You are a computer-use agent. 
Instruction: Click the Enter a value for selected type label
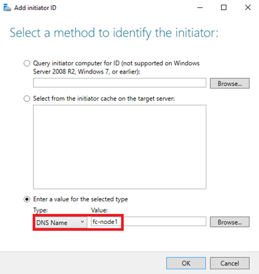point(81,199)
